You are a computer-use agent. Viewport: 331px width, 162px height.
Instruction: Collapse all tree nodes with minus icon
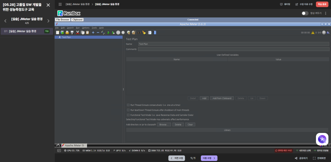tap(98, 33)
